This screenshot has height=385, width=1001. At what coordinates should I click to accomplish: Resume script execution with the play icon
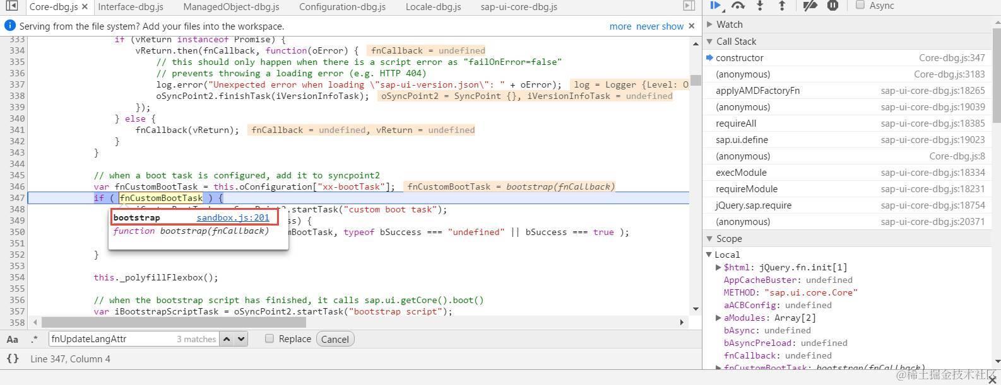click(716, 6)
